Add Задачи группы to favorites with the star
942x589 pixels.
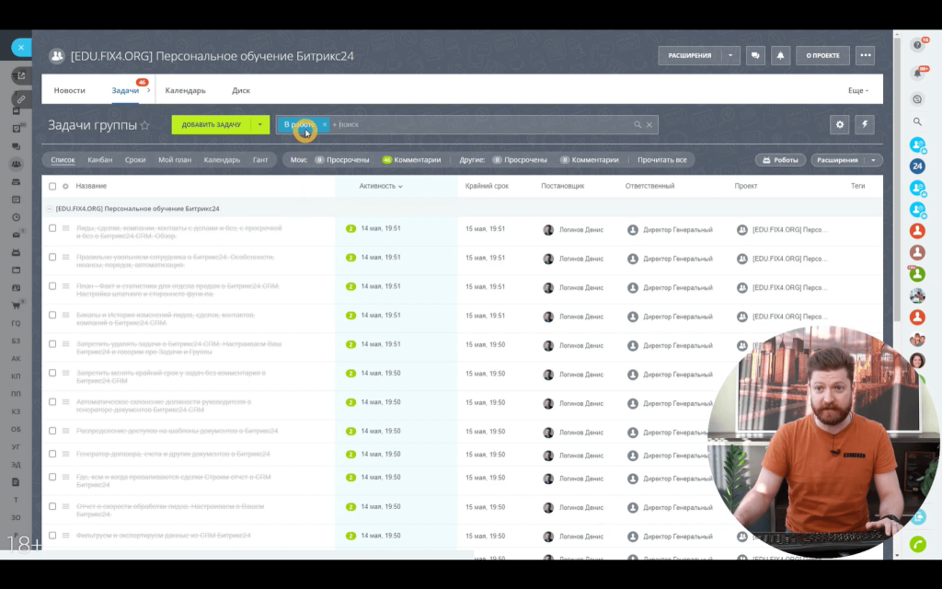144,125
